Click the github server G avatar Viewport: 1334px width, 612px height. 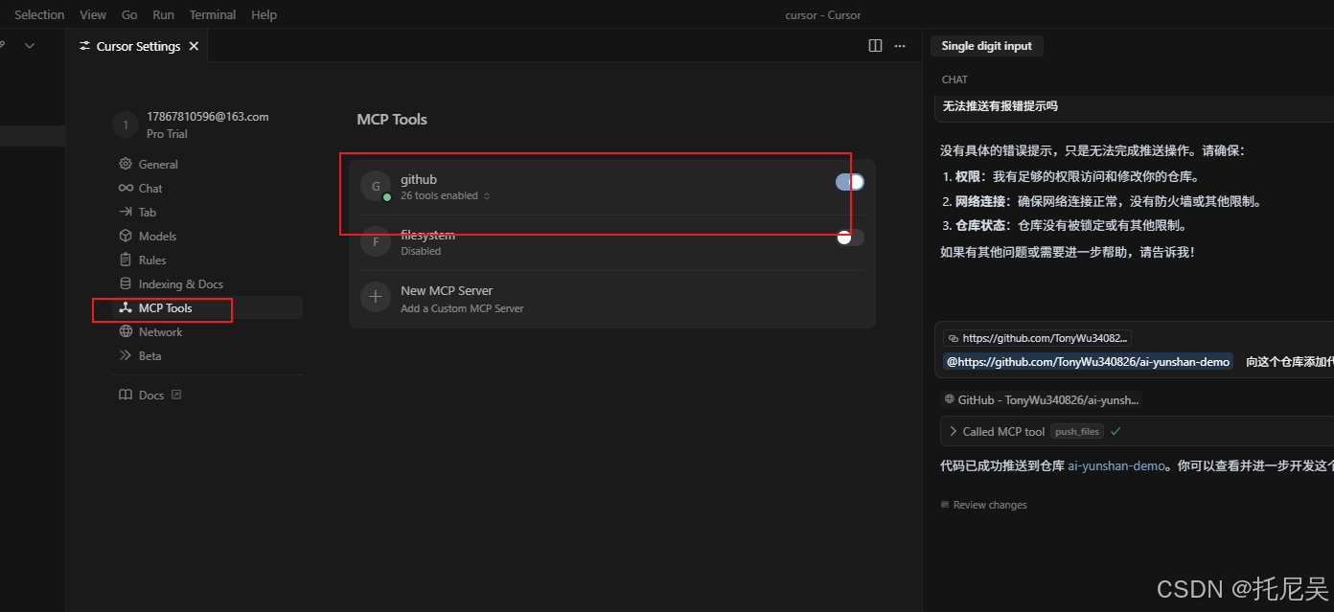coord(376,186)
